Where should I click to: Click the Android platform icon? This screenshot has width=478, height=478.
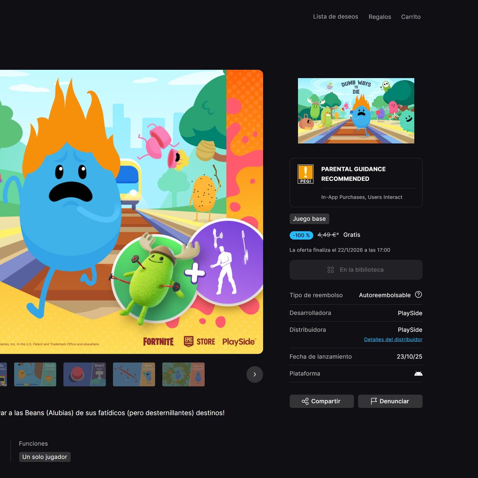[x=418, y=374]
